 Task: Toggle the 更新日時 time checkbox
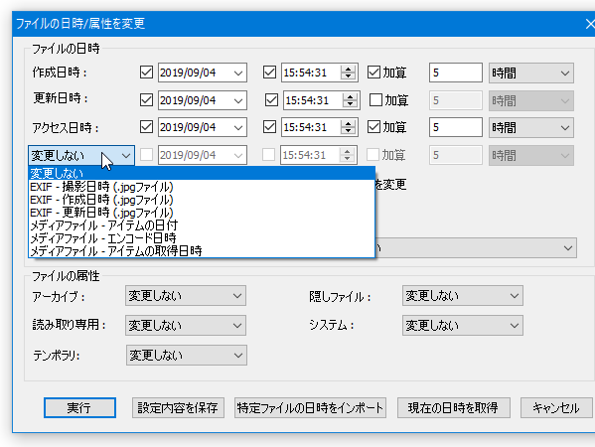[x=271, y=100]
